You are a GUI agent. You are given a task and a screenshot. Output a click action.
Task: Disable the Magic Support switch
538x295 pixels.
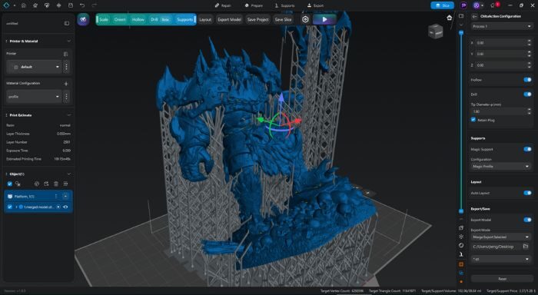[527, 149]
